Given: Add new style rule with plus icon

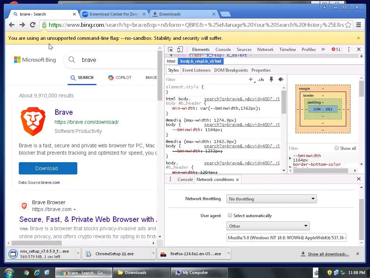Looking at the screenshot, I should [251, 79].
